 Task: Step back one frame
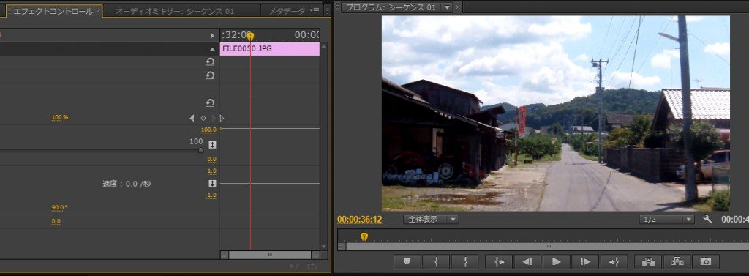[x=527, y=261]
